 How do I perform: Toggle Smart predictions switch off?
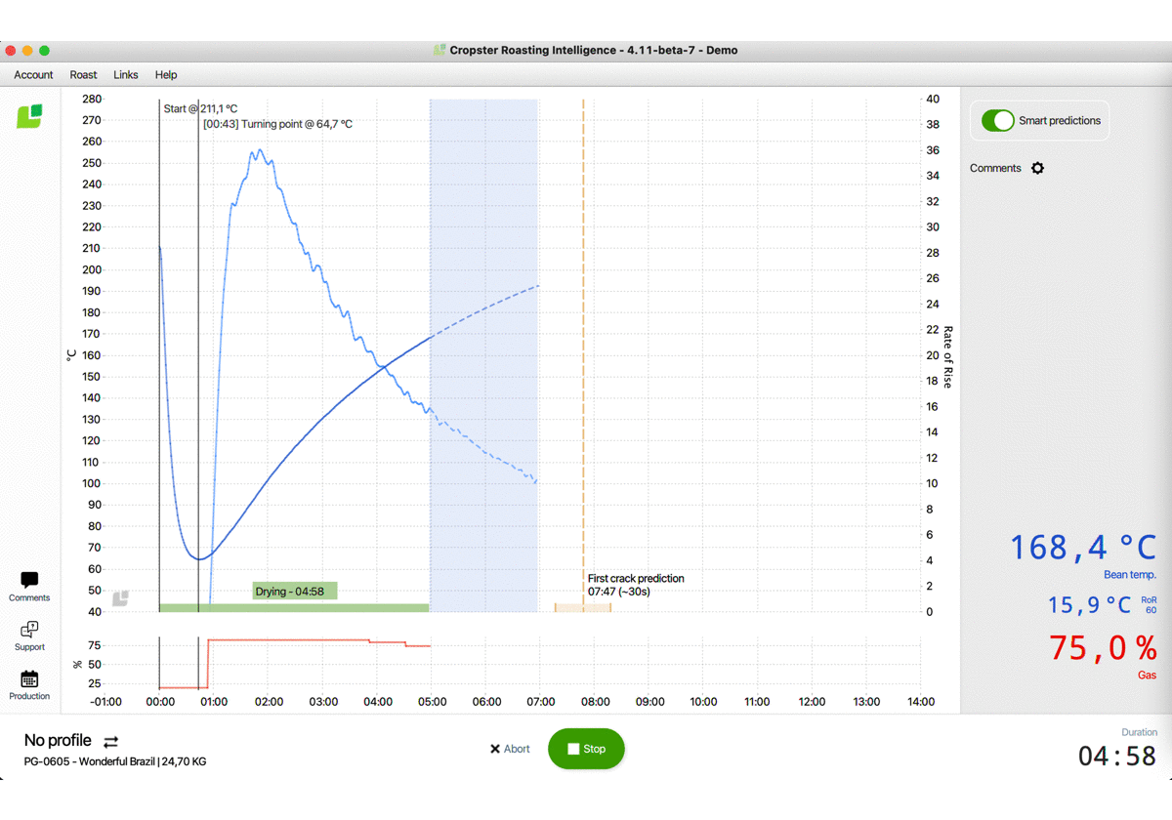click(998, 121)
